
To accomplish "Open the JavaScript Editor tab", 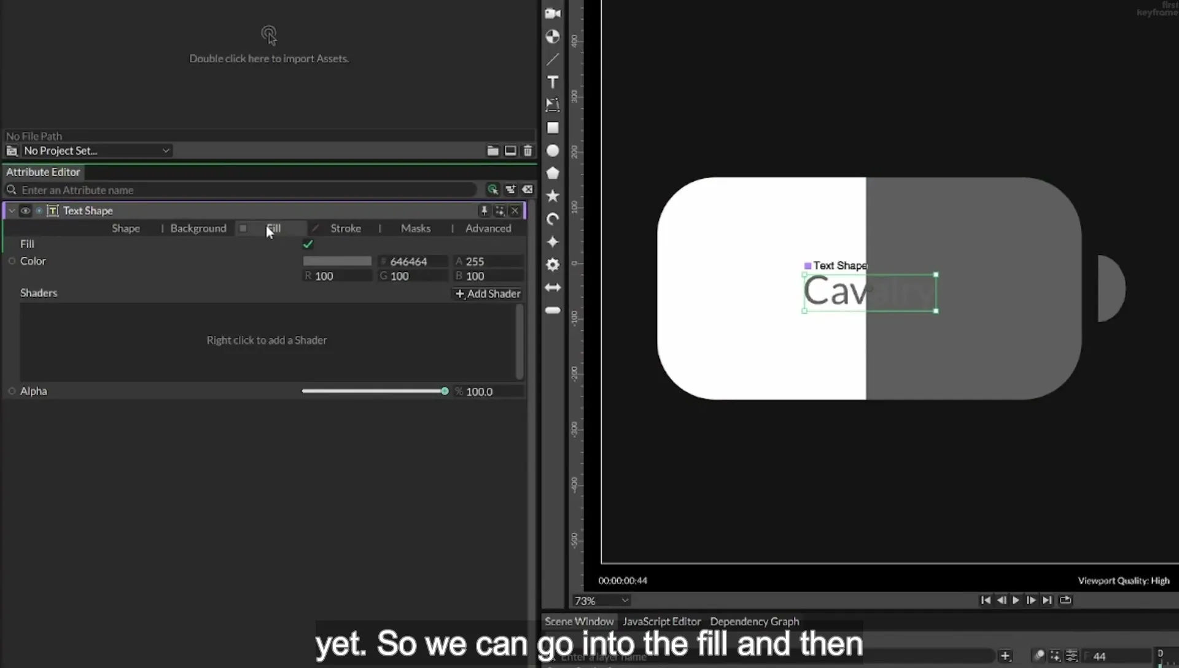I will coord(662,621).
